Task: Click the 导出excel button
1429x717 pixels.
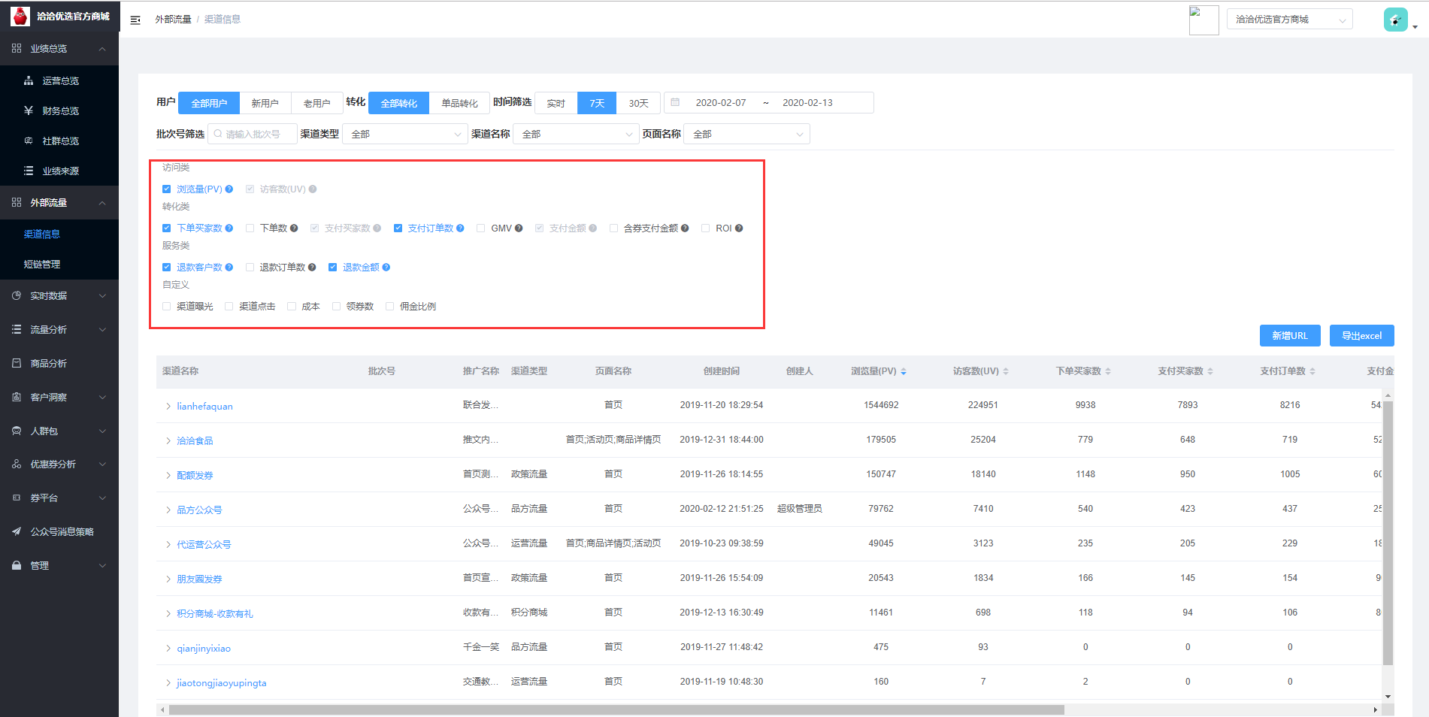Action: 1361,336
